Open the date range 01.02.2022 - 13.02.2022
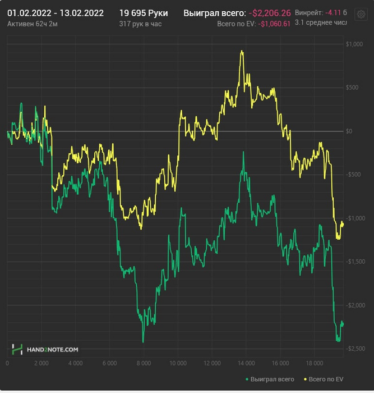The width and height of the screenshot is (374, 393). tap(56, 13)
